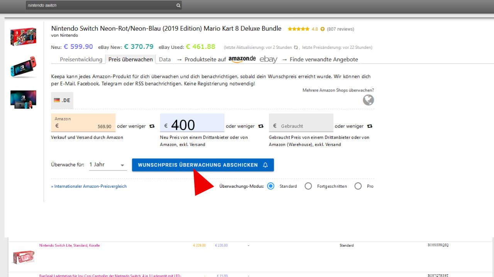
Task: Click the swap icon beside the 400 price field
Action: [261, 126]
